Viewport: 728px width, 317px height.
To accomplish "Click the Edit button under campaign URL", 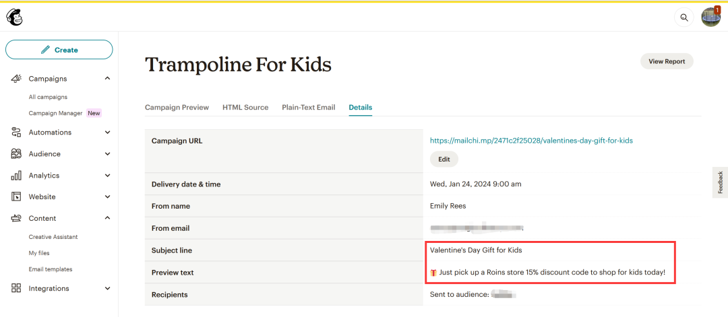I will coord(444,160).
